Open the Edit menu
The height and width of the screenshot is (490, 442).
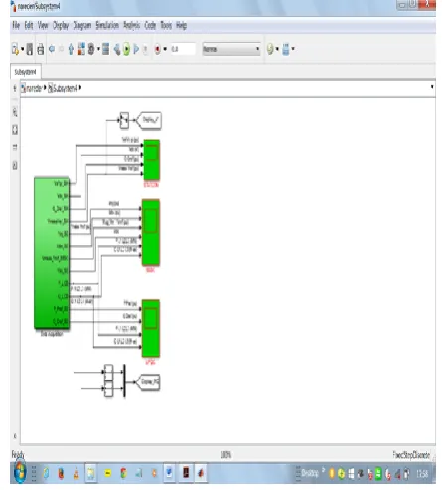pos(29,25)
